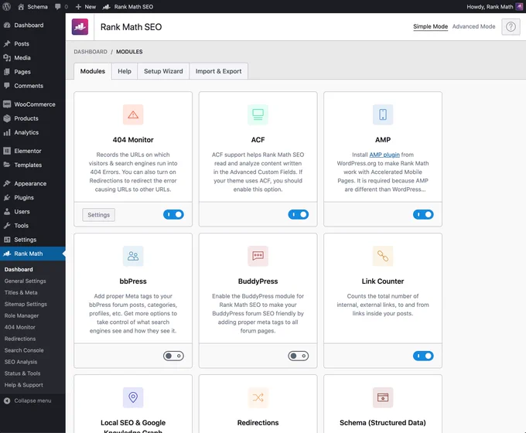The height and width of the screenshot is (433, 526).
Task: Open 404 Monitor Settings button
Action: (x=99, y=215)
